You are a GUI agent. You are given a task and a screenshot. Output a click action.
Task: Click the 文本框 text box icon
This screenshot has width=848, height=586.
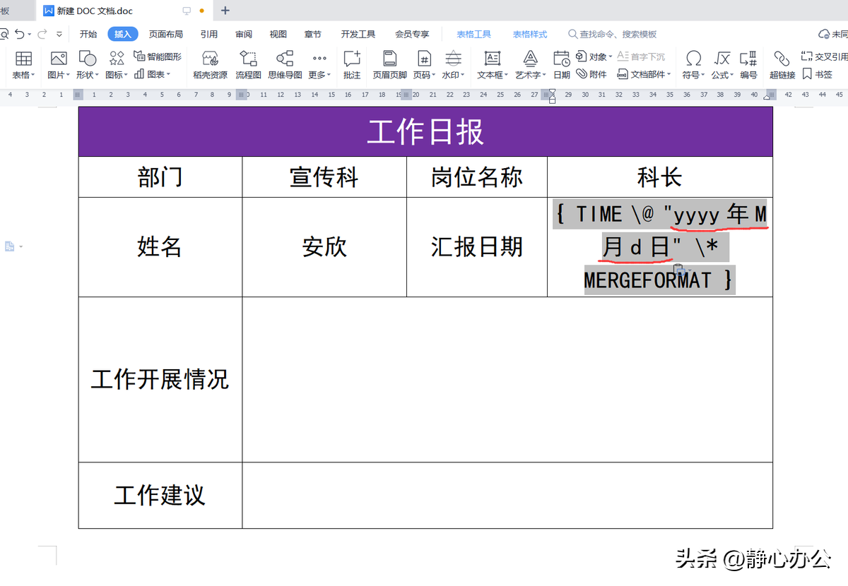(x=493, y=59)
